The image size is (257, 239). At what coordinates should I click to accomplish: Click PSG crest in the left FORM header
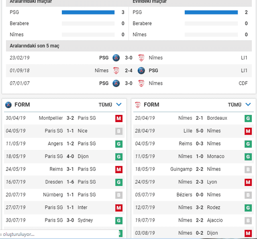click(x=8, y=105)
